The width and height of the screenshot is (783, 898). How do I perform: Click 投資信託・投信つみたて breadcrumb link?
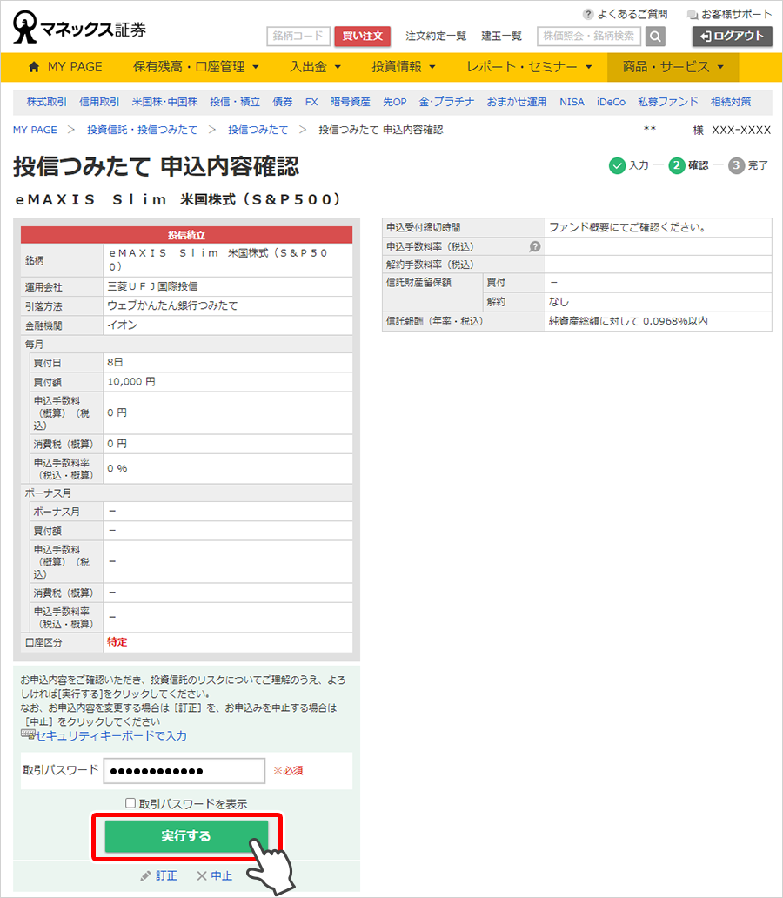coord(142,130)
